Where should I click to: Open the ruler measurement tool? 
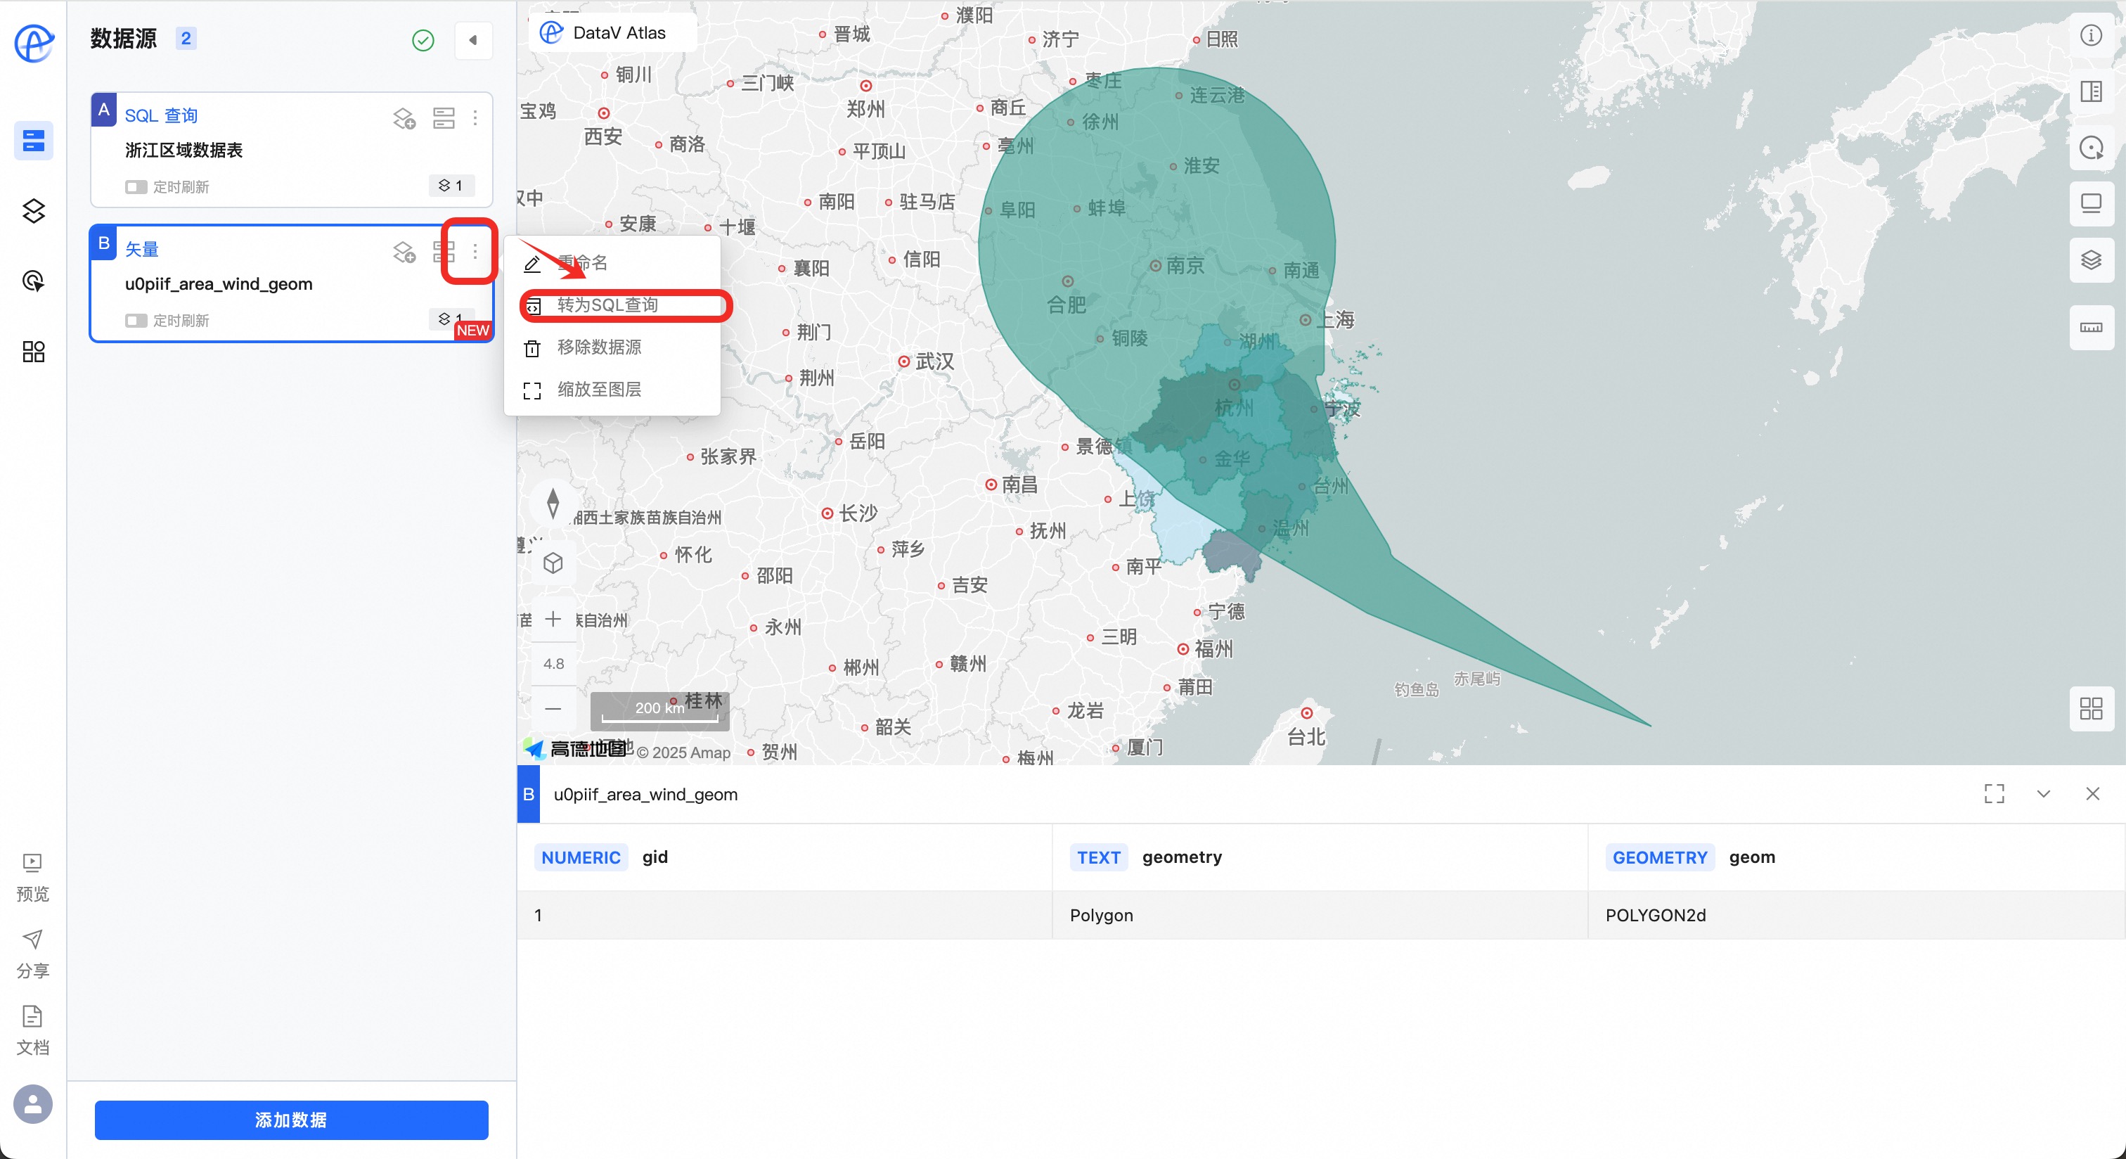2091,328
